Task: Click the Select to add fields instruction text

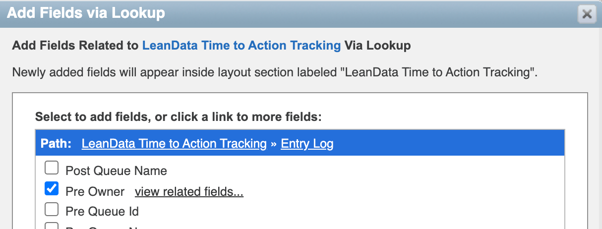Action: 179,117
